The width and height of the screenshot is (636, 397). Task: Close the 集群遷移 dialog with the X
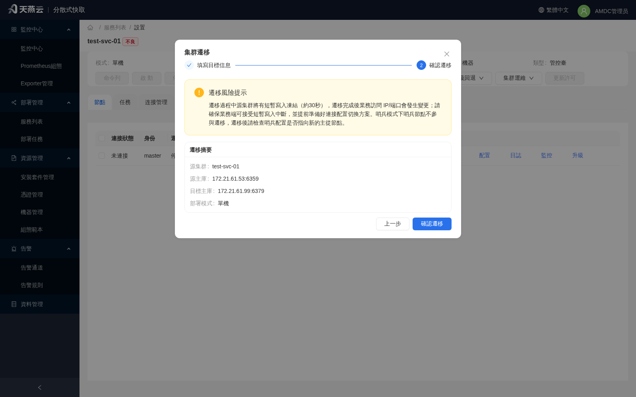click(x=447, y=54)
